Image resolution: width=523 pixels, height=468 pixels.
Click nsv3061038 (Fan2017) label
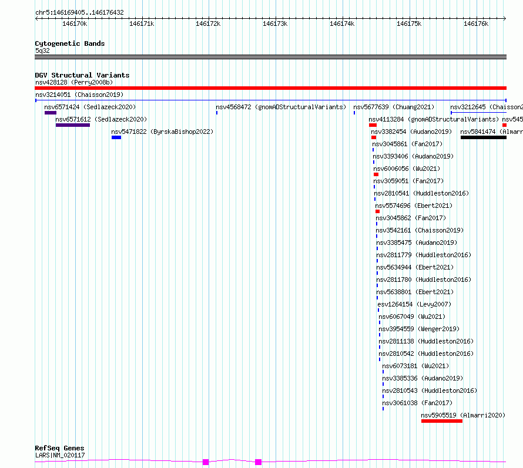tap(417, 403)
